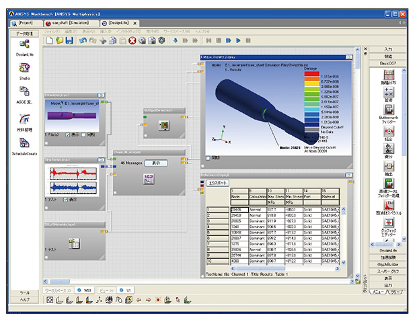Run the flow with blue play button
Image resolution: width=417 pixels, height=324 pixels.
click(238, 40)
